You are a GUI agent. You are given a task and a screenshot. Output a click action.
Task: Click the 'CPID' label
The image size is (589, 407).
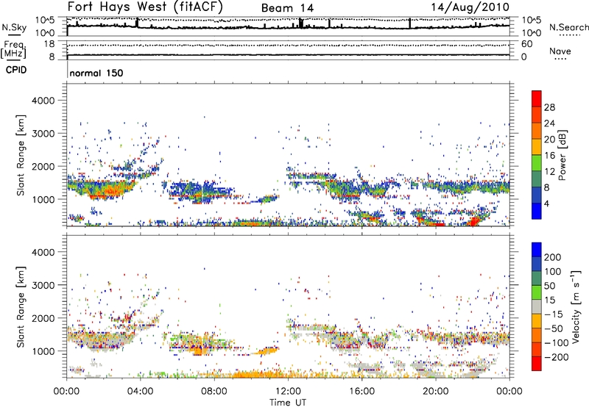[x=16, y=70]
